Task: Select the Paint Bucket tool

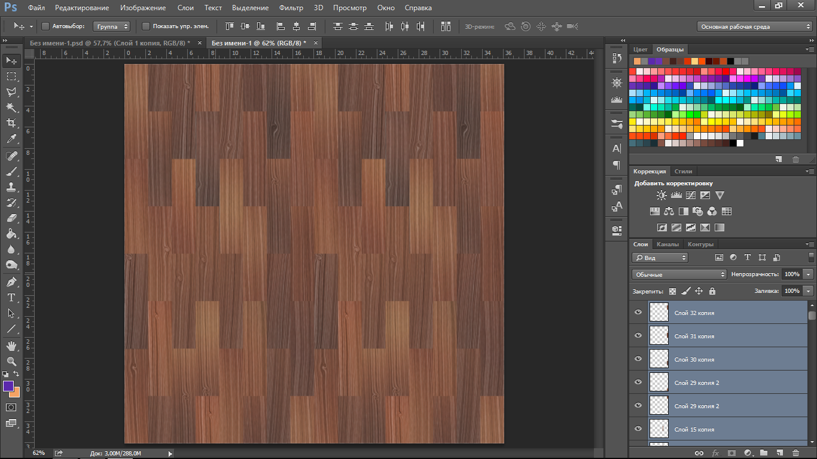Action: (11, 234)
